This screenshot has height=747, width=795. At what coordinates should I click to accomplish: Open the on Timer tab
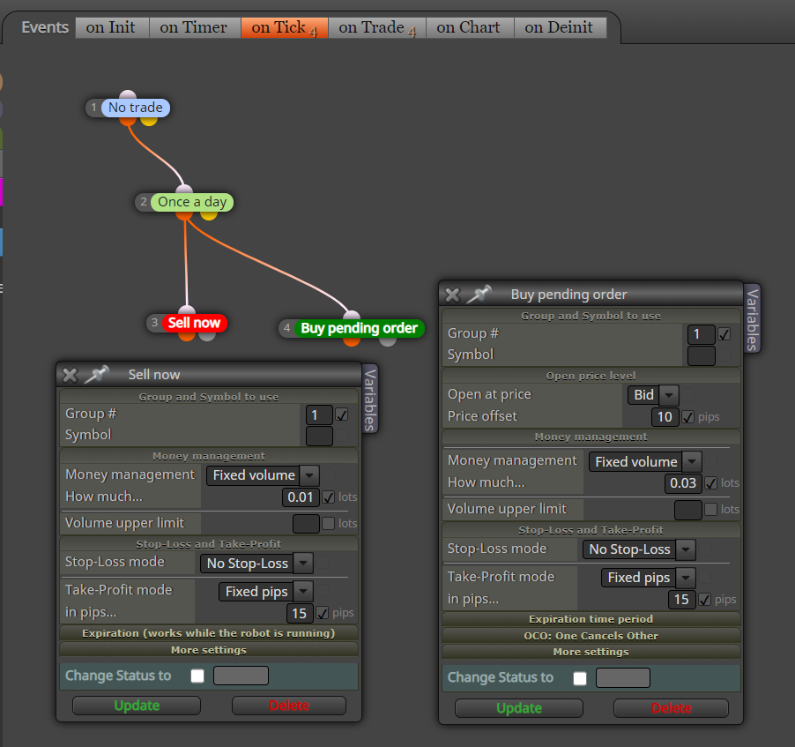click(x=195, y=27)
